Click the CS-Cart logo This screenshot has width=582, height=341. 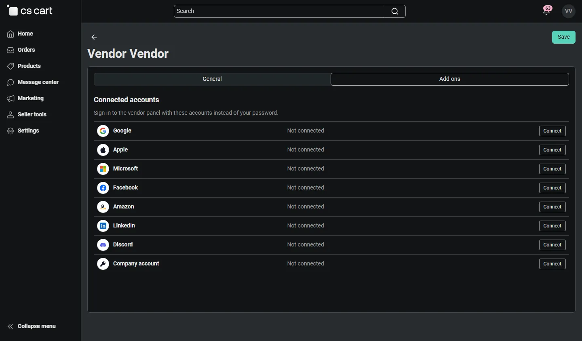pos(30,11)
